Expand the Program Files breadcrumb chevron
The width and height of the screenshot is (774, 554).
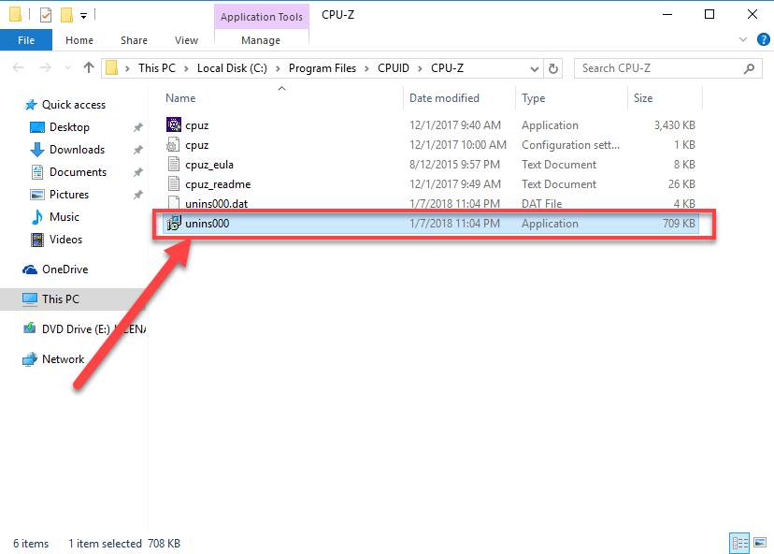(366, 68)
